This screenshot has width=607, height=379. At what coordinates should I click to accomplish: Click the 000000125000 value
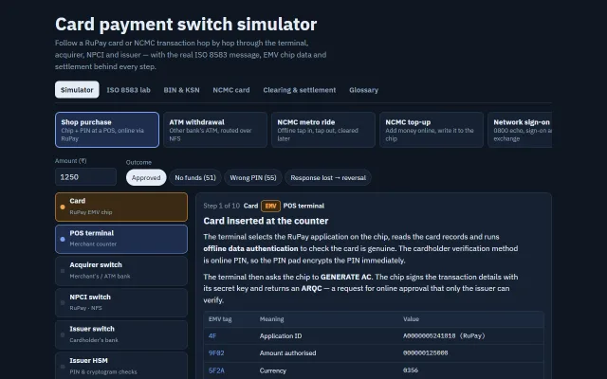(x=426, y=353)
